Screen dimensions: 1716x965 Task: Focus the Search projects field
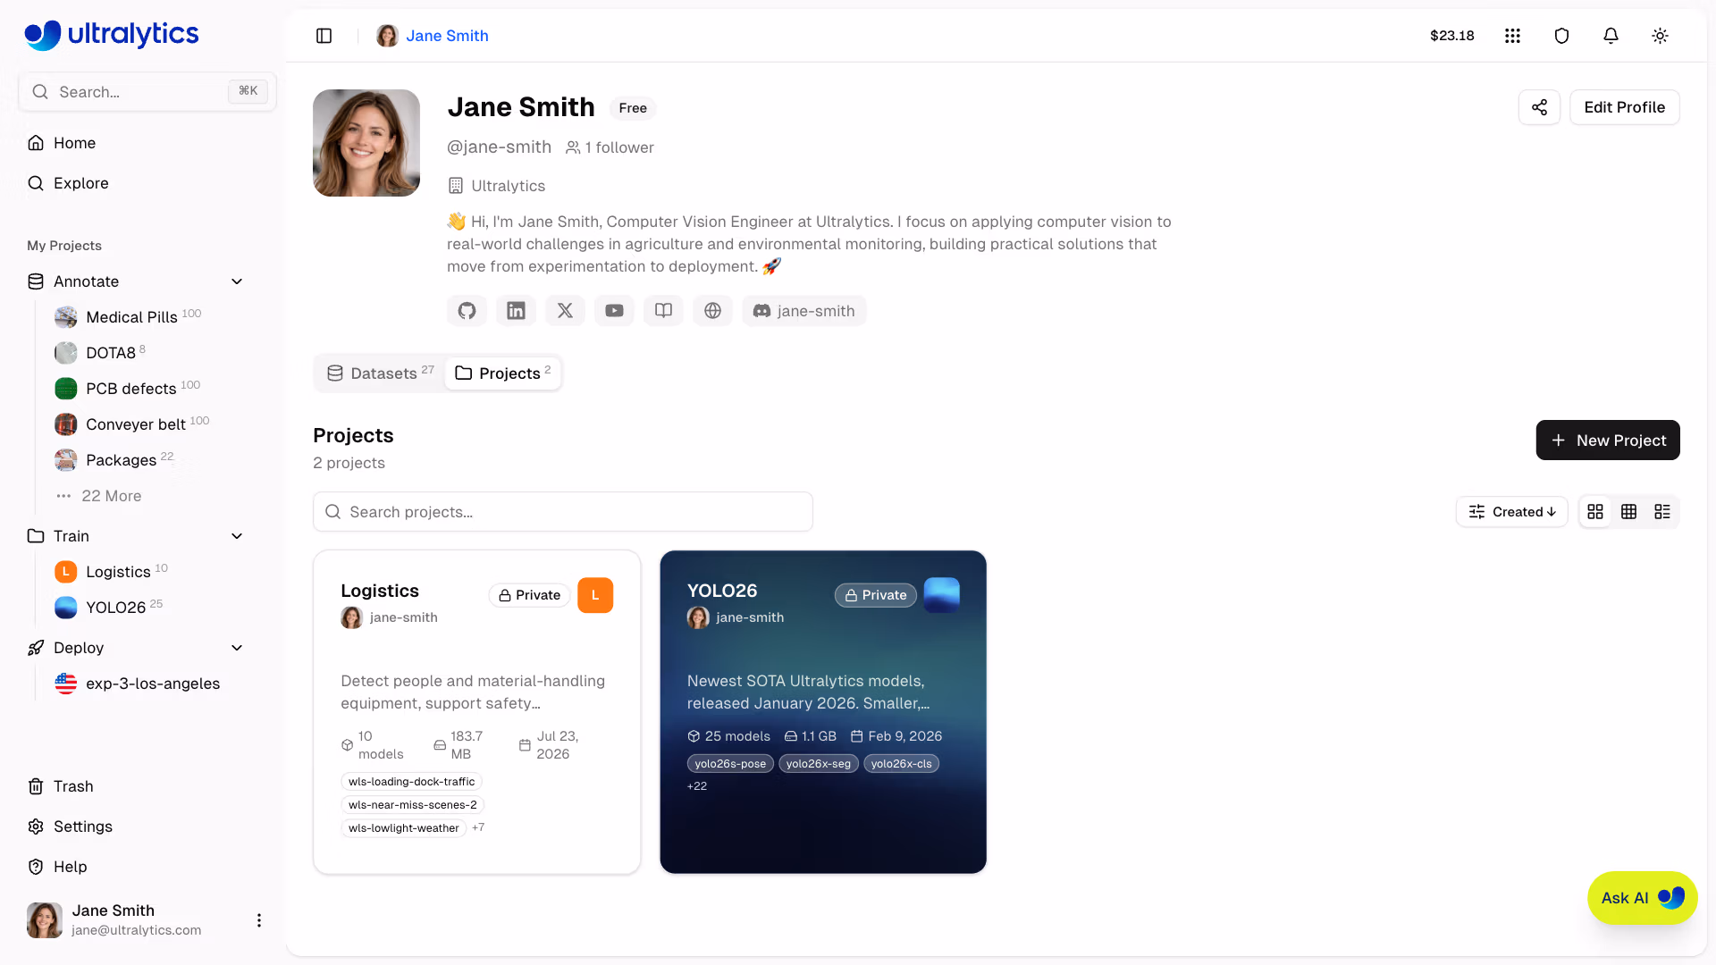tap(562, 512)
